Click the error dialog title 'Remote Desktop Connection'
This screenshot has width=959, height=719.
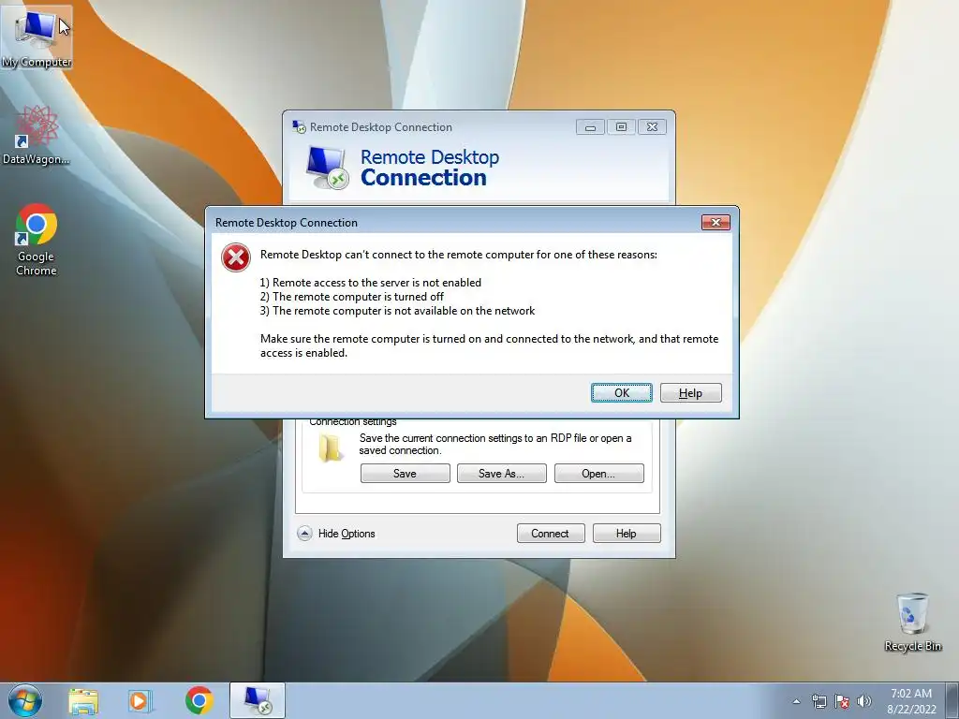pyautogui.click(x=287, y=223)
